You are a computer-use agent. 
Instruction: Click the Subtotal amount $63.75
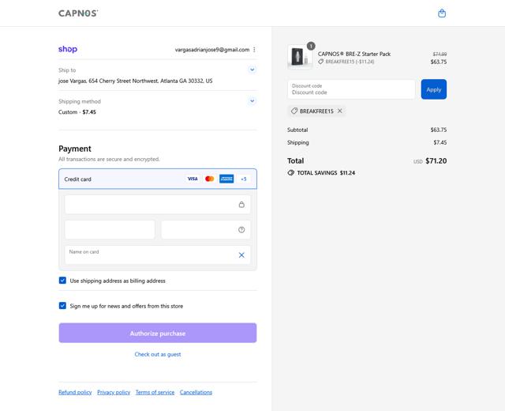pos(439,130)
